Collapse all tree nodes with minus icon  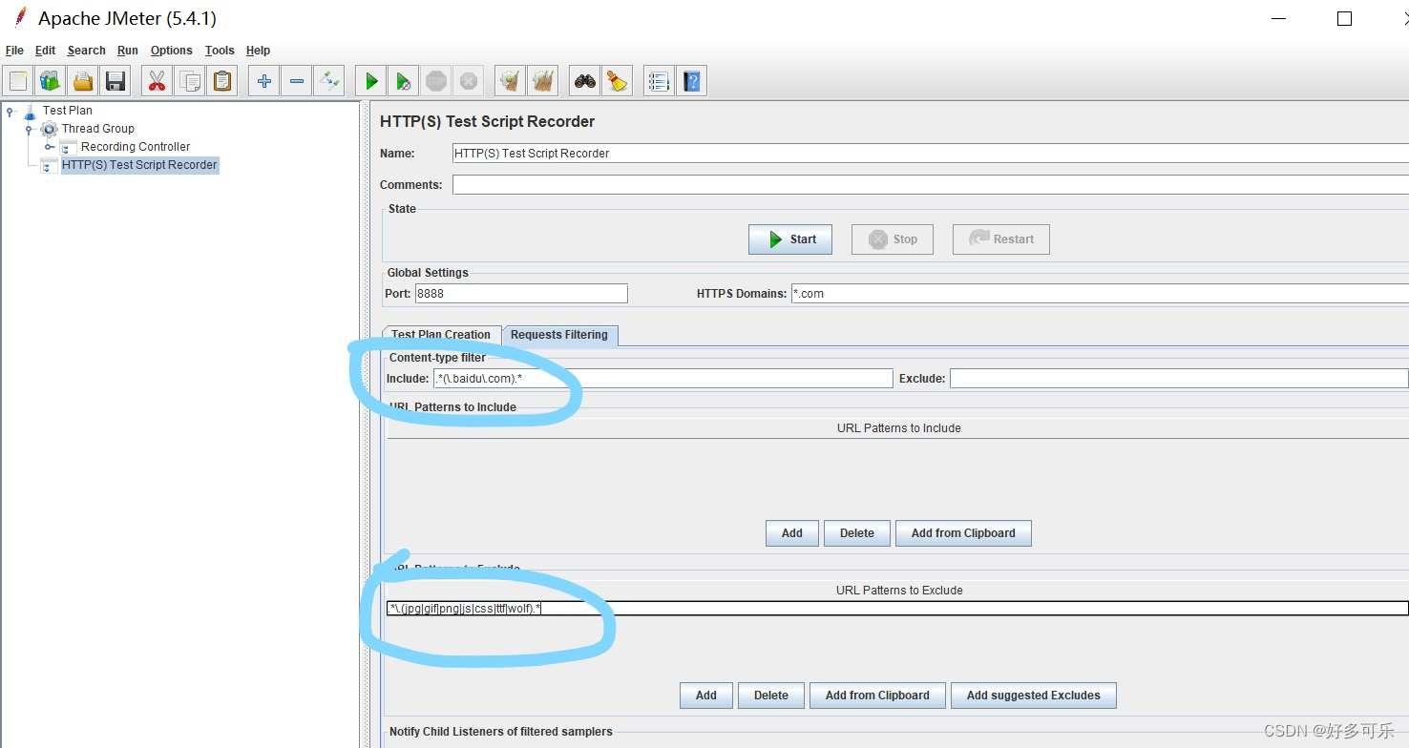pyautogui.click(x=297, y=81)
